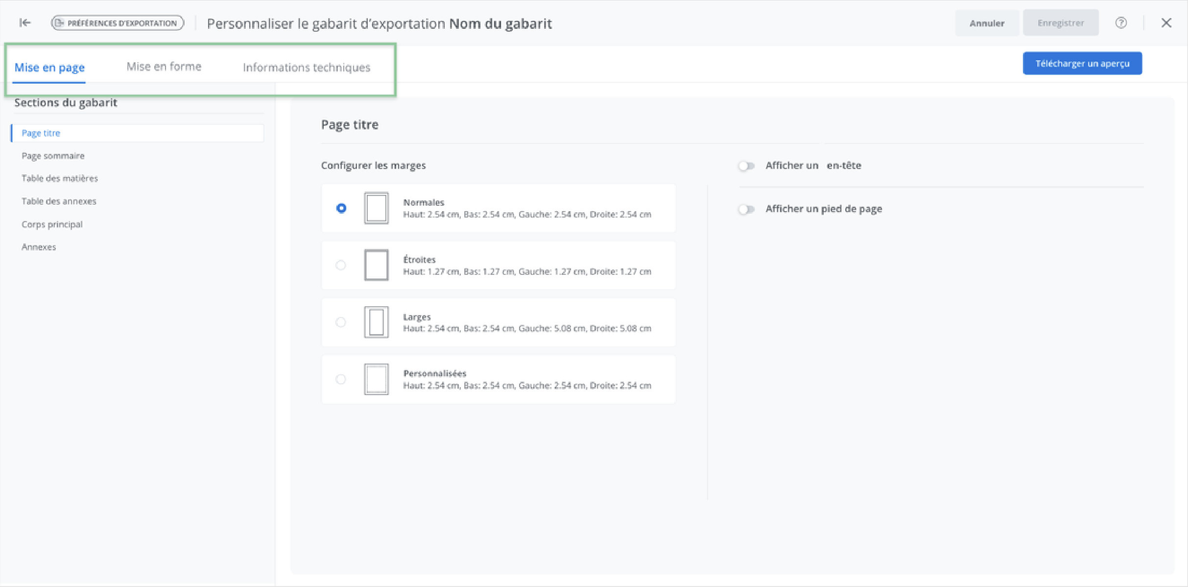Click the Étroites margin page icon
Screen dimensions: 1188x587
pyautogui.click(x=376, y=265)
